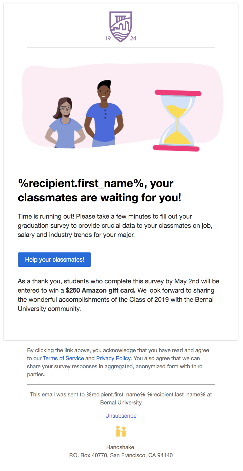
Task: Click the Bernal University shield logo
Action: click(121, 27)
